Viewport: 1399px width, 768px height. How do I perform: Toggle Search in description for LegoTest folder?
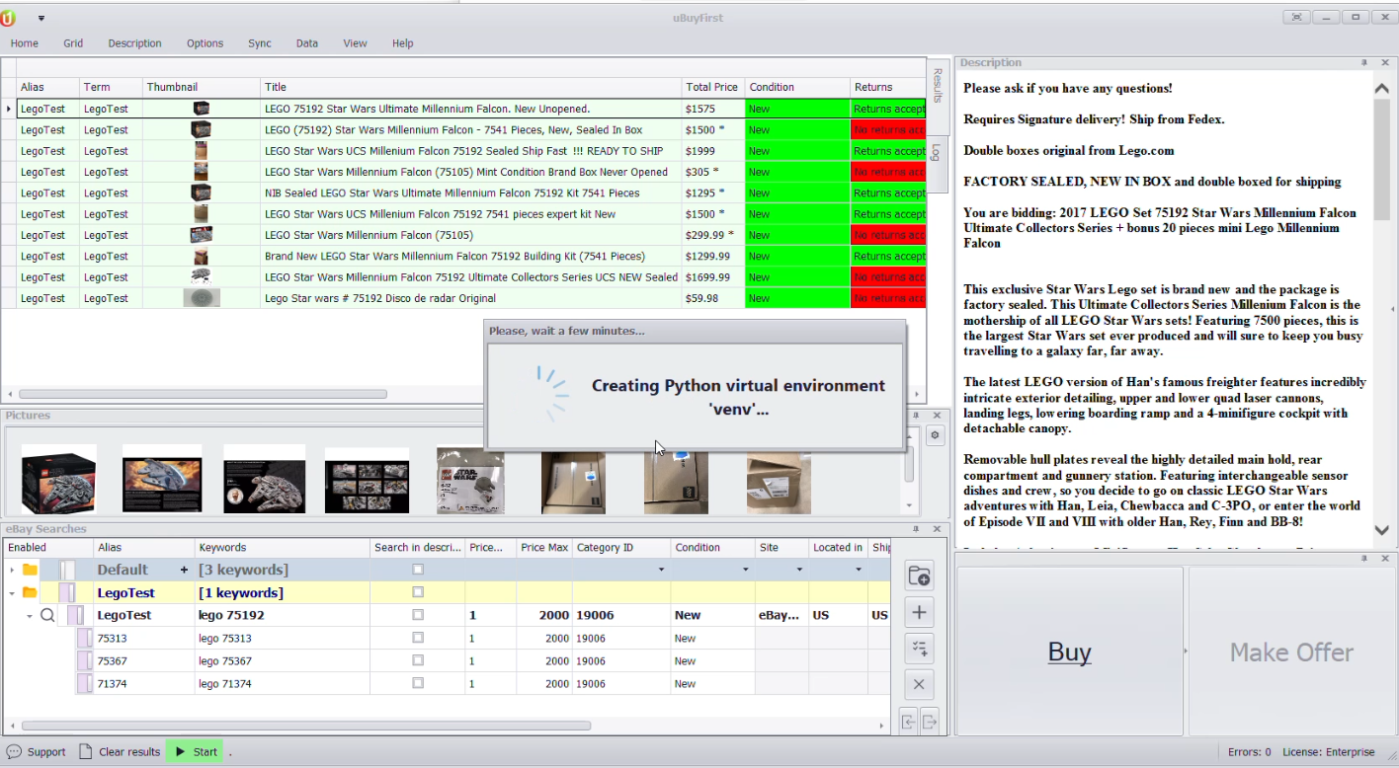pyautogui.click(x=418, y=592)
